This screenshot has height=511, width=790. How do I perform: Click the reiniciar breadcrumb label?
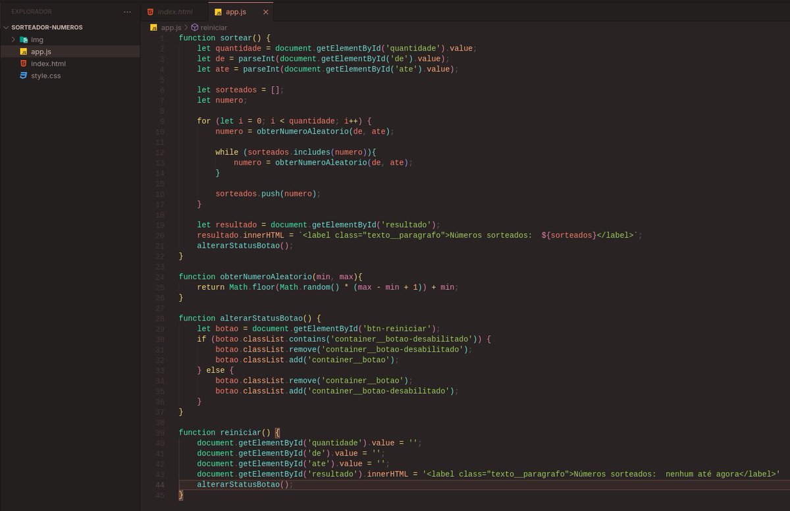click(213, 27)
